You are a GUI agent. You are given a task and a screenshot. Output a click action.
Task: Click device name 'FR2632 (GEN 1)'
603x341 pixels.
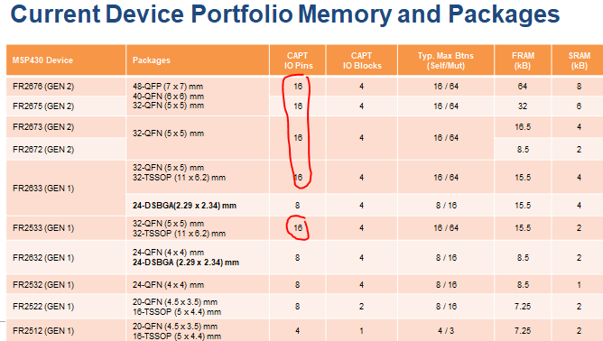coord(43,258)
